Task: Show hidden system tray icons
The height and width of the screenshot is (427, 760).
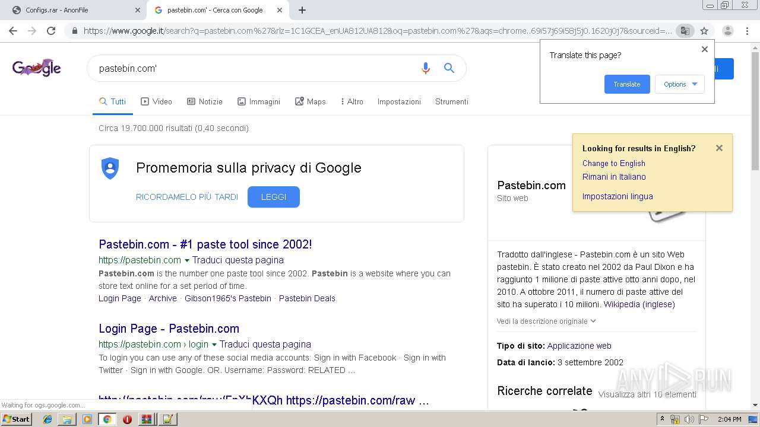Action: pyautogui.click(x=663, y=419)
